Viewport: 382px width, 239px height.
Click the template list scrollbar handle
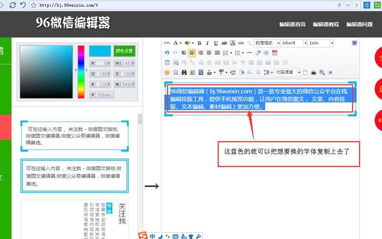[x=140, y=119]
